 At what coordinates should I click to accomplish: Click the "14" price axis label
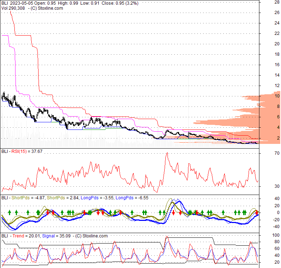click(277, 75)
